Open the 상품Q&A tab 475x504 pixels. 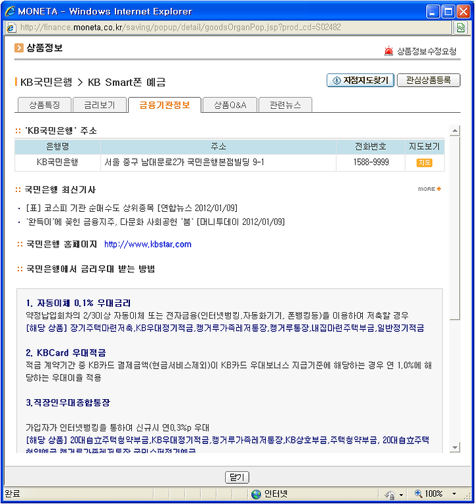[230, 105]
